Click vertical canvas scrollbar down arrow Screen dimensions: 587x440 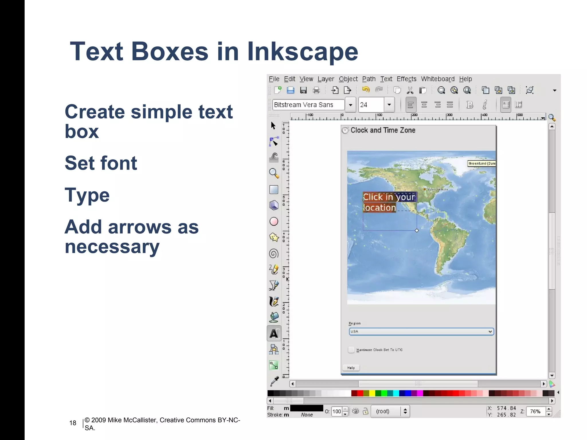552,376
